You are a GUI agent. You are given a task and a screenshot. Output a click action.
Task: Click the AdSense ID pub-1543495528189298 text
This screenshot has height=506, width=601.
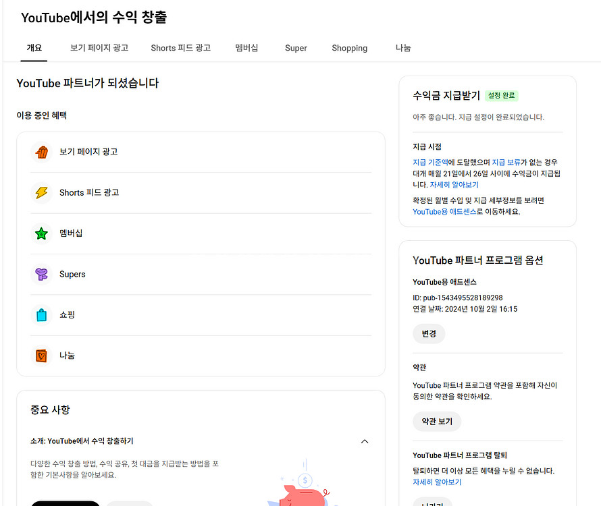click(x=458, y=298)
